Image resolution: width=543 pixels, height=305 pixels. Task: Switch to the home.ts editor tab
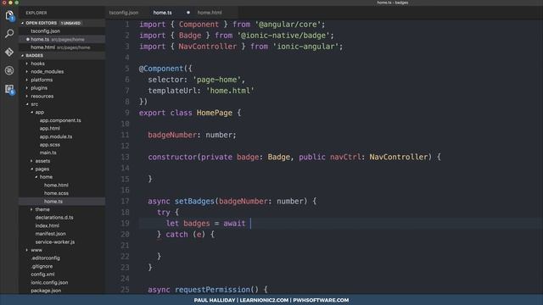coord(162,13)
